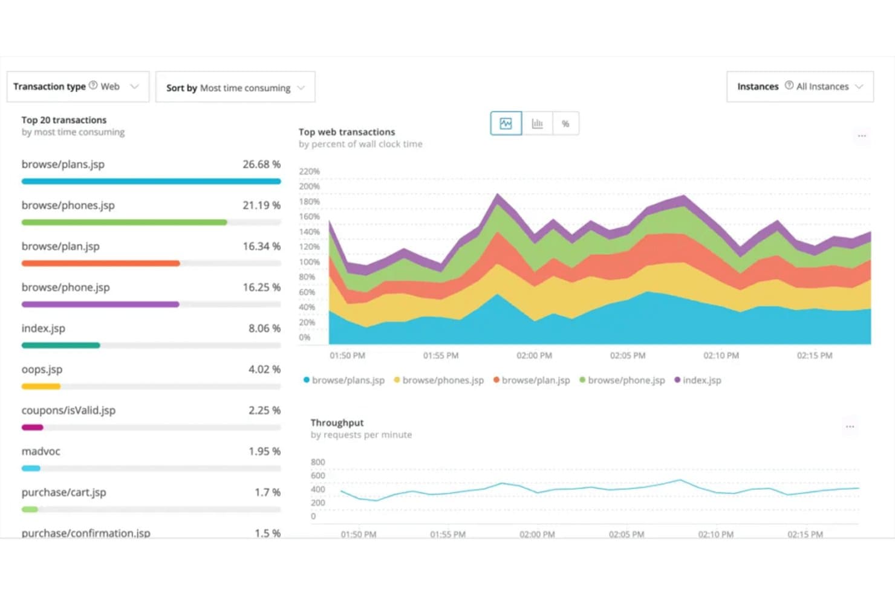
Task: Click the 26.68 % value
Action: pos(261,164)
